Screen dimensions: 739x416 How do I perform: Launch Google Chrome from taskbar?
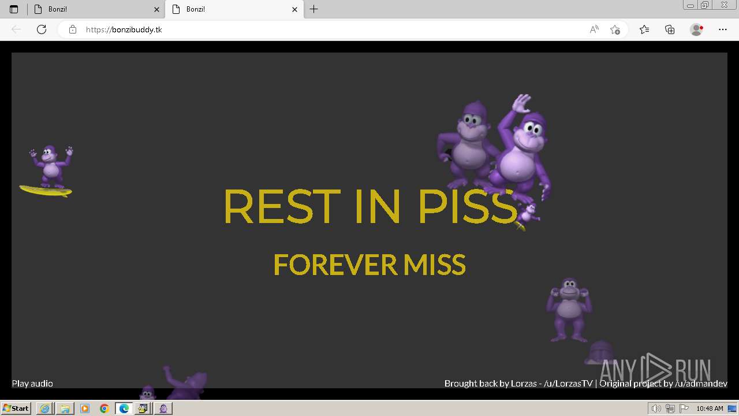coord(104,408)
